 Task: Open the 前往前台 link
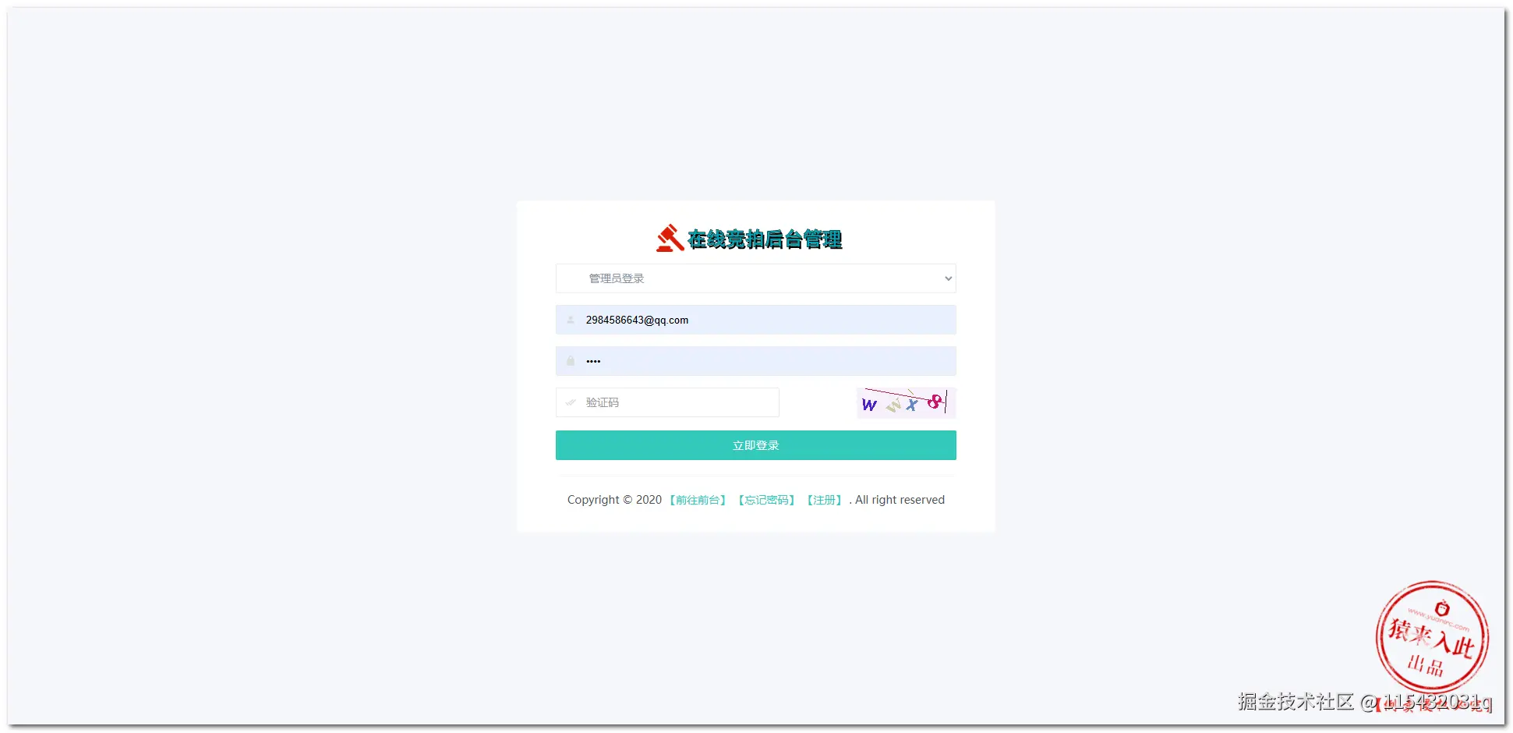[x=698, y=500]
